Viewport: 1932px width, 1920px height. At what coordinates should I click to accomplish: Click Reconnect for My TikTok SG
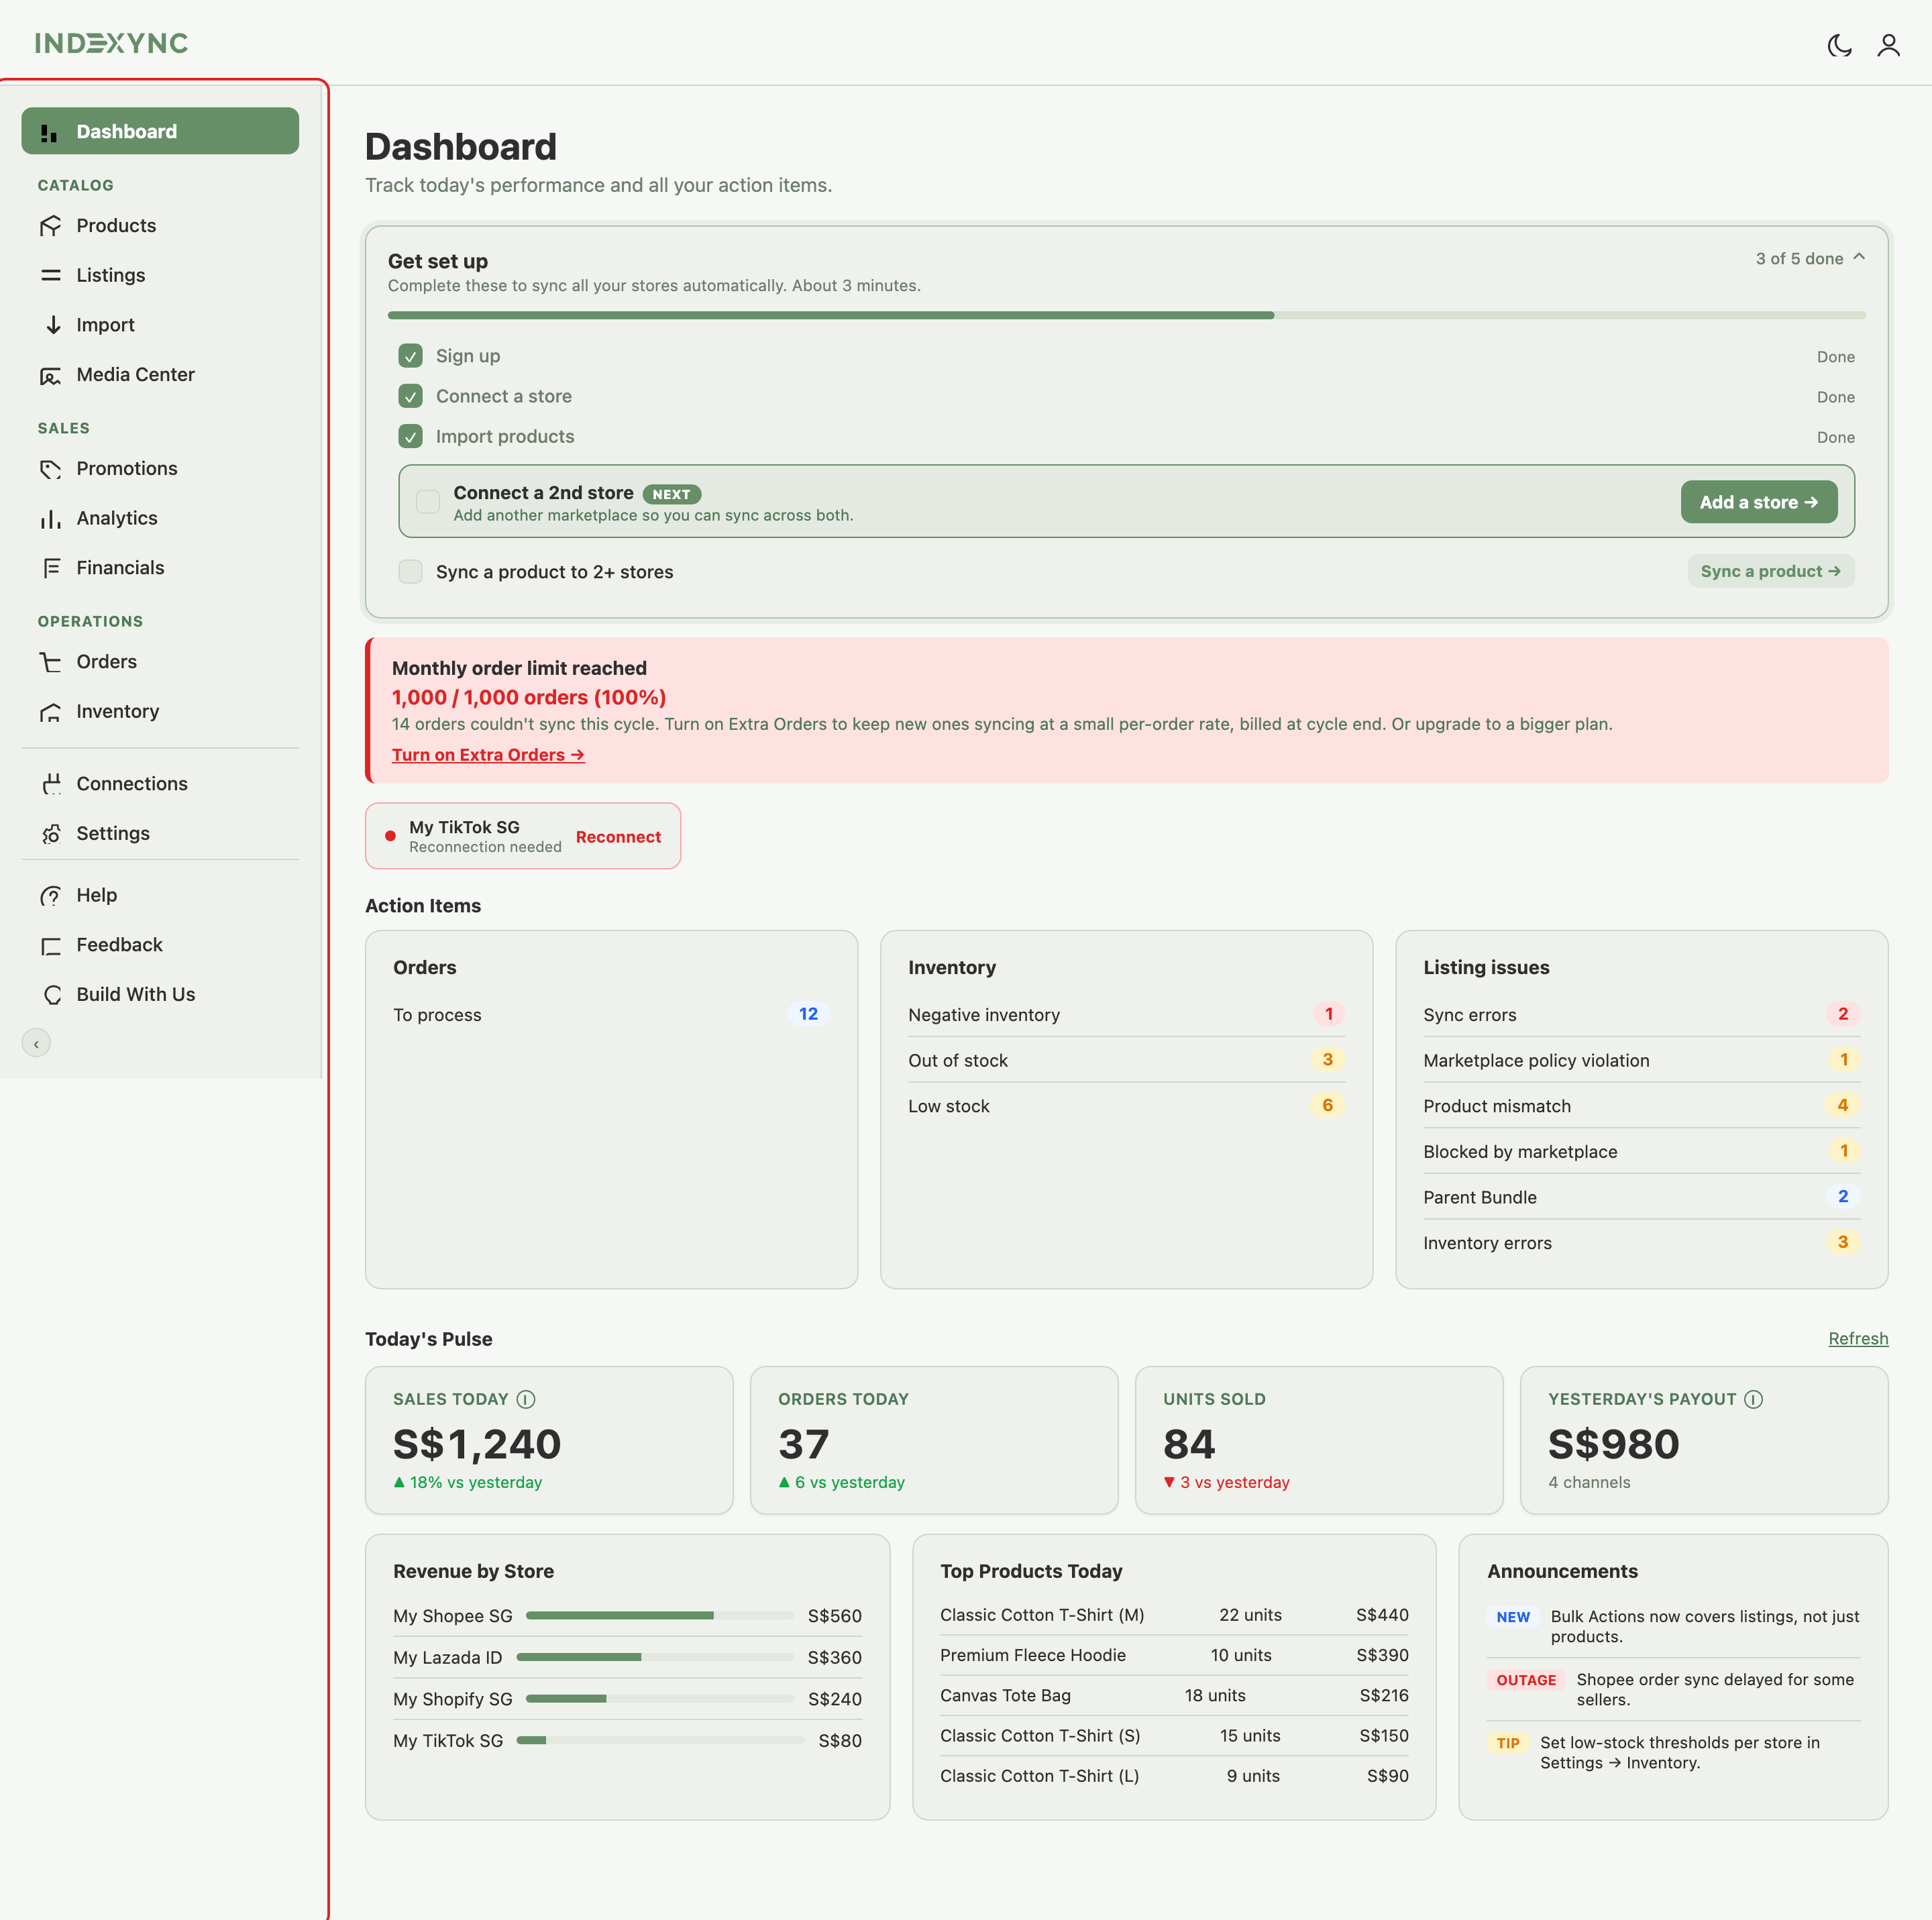coord(618,837)
